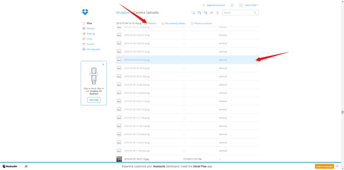The height and width of the screenshot is (170, 344).
Task: Click image icon of 2015-07-04 16.05.01.png
Action: 119,43
